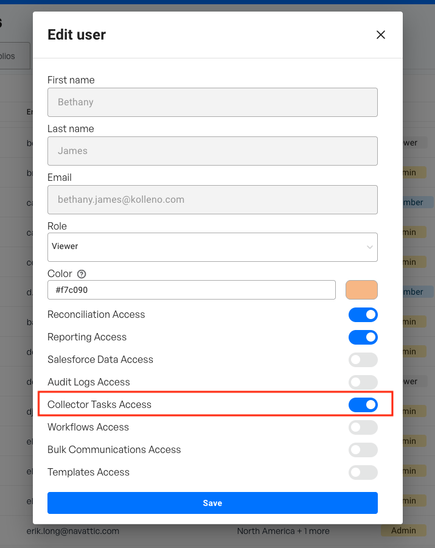The height and width of the screenshot is (548, 435).
Task: Click the #f7c090 color hex field
Action: click(191, 290)
